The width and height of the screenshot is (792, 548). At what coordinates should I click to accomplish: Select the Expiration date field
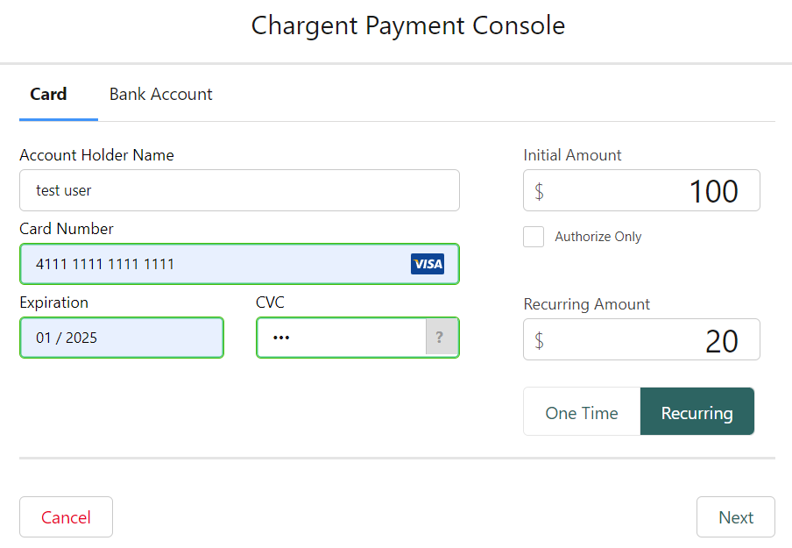tap(121, 338)
